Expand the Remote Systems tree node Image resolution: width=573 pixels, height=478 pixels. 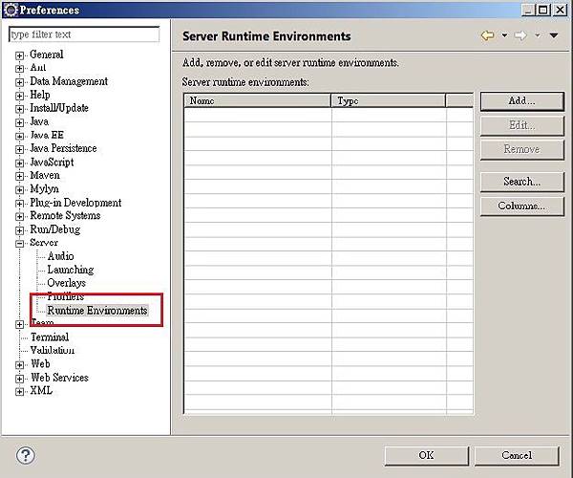19,216
